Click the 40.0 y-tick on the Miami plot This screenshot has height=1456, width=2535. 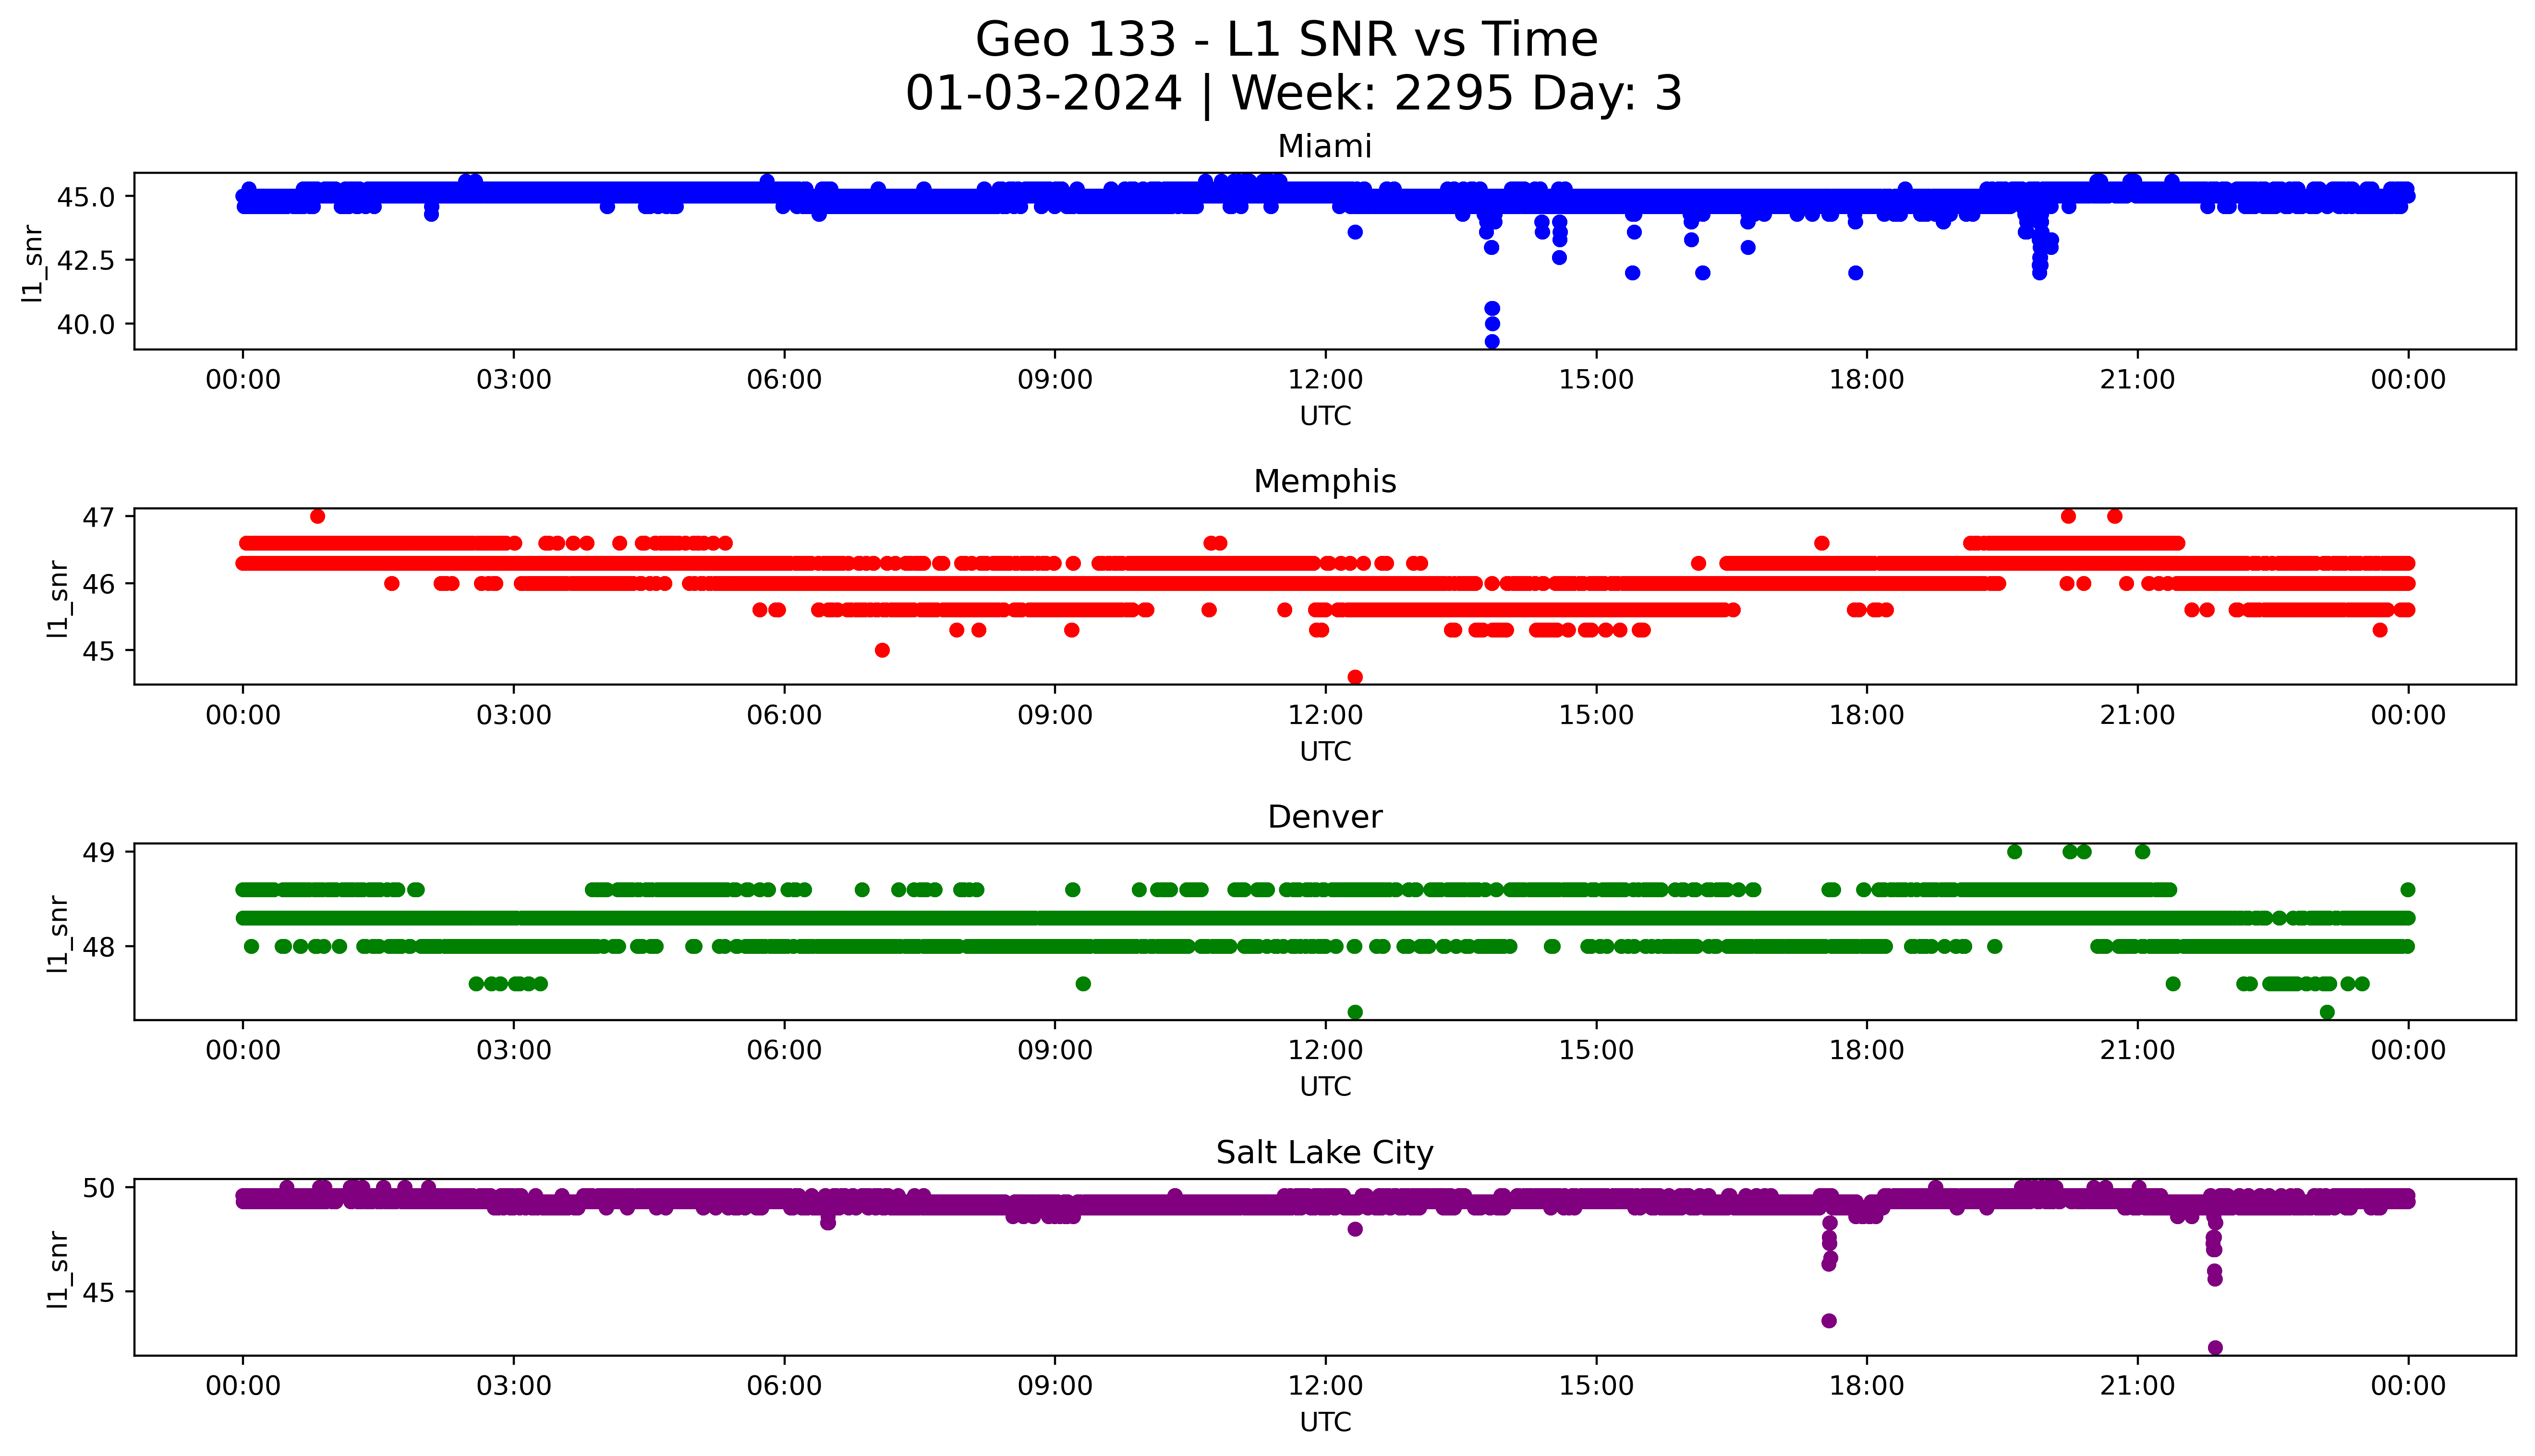[x=85, y=324]
